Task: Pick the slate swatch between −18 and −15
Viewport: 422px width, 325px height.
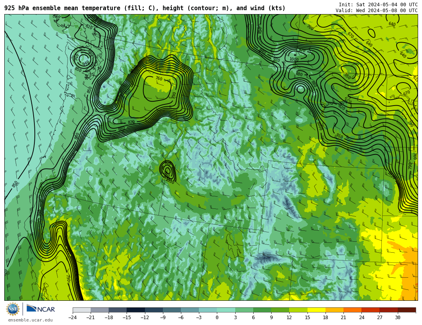Action: (x=118, y=310)
